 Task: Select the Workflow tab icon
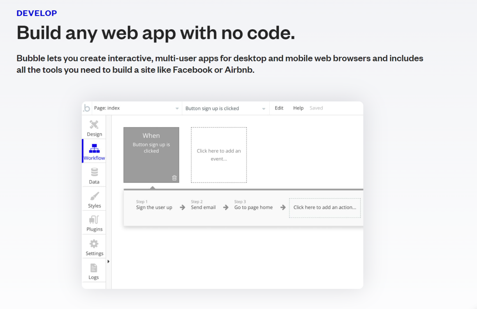[94, 149]
